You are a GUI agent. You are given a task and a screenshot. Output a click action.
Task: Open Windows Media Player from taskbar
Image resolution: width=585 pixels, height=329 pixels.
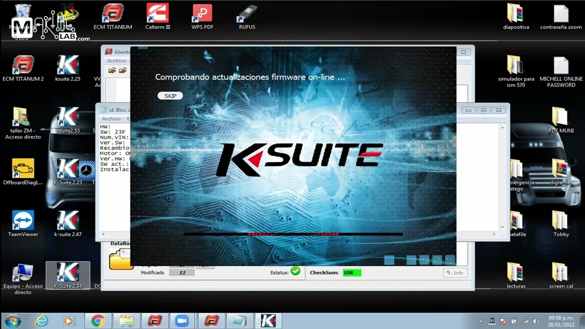coord(69,321)
